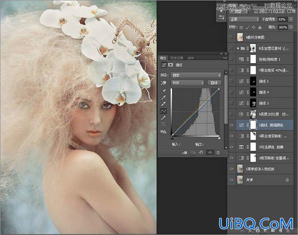The image size is (298, 235).
Task: Click selective color icon on layer 3可选颜色
Action: coord(241,147)
